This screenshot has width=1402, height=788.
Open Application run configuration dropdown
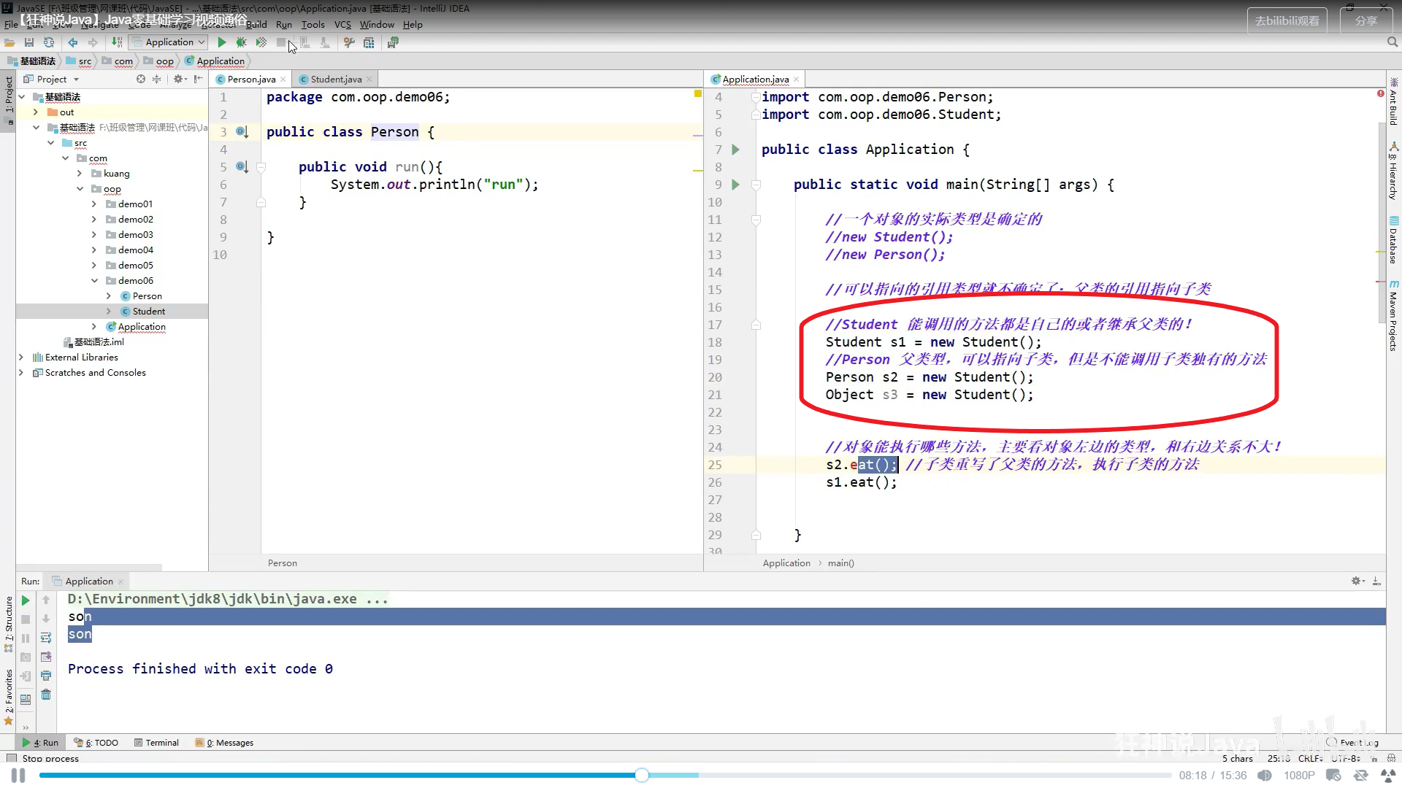[169, 42]
